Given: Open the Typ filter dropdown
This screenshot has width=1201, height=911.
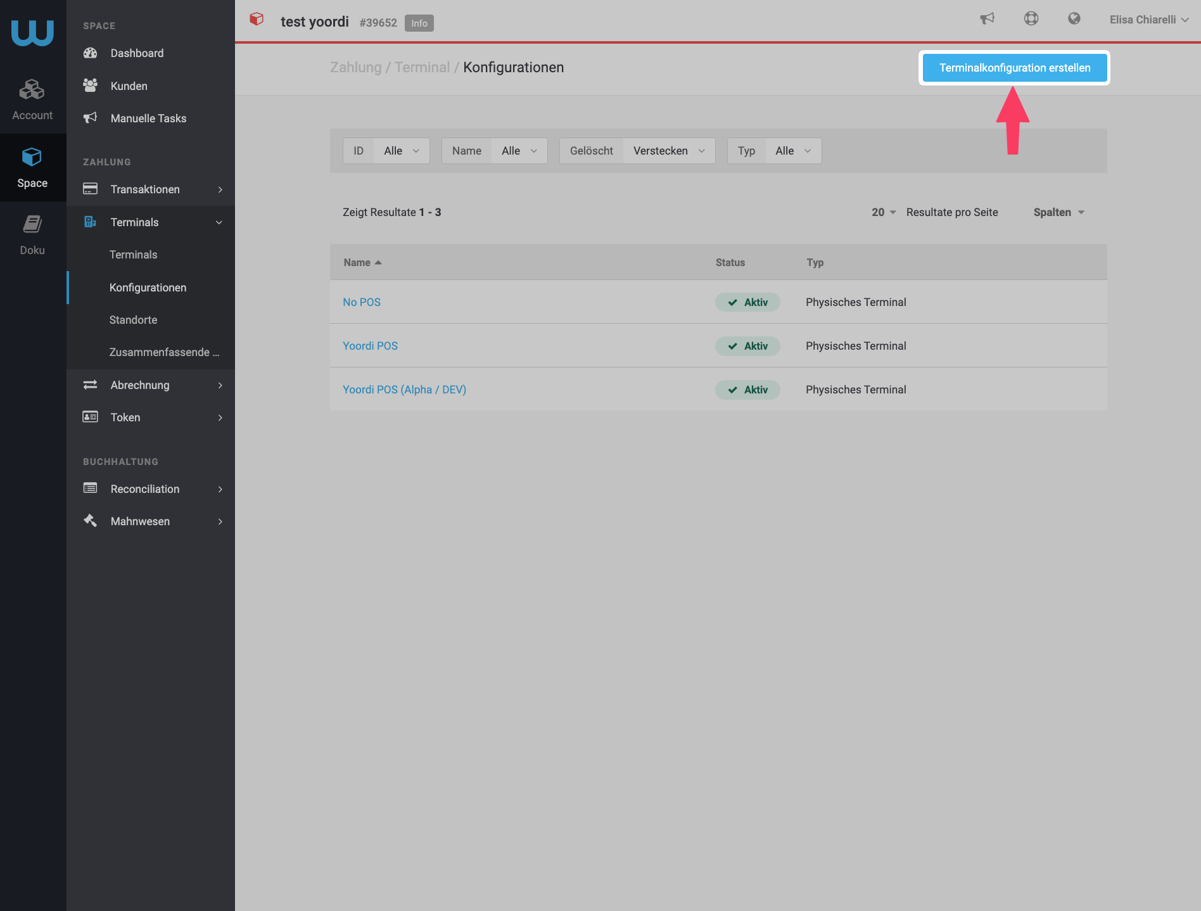Looking at the screenshot, I should pyautogui.click(x=793, y=151).
